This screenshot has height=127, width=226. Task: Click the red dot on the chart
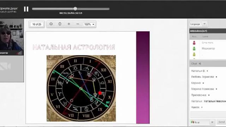[x=100, y=93]
